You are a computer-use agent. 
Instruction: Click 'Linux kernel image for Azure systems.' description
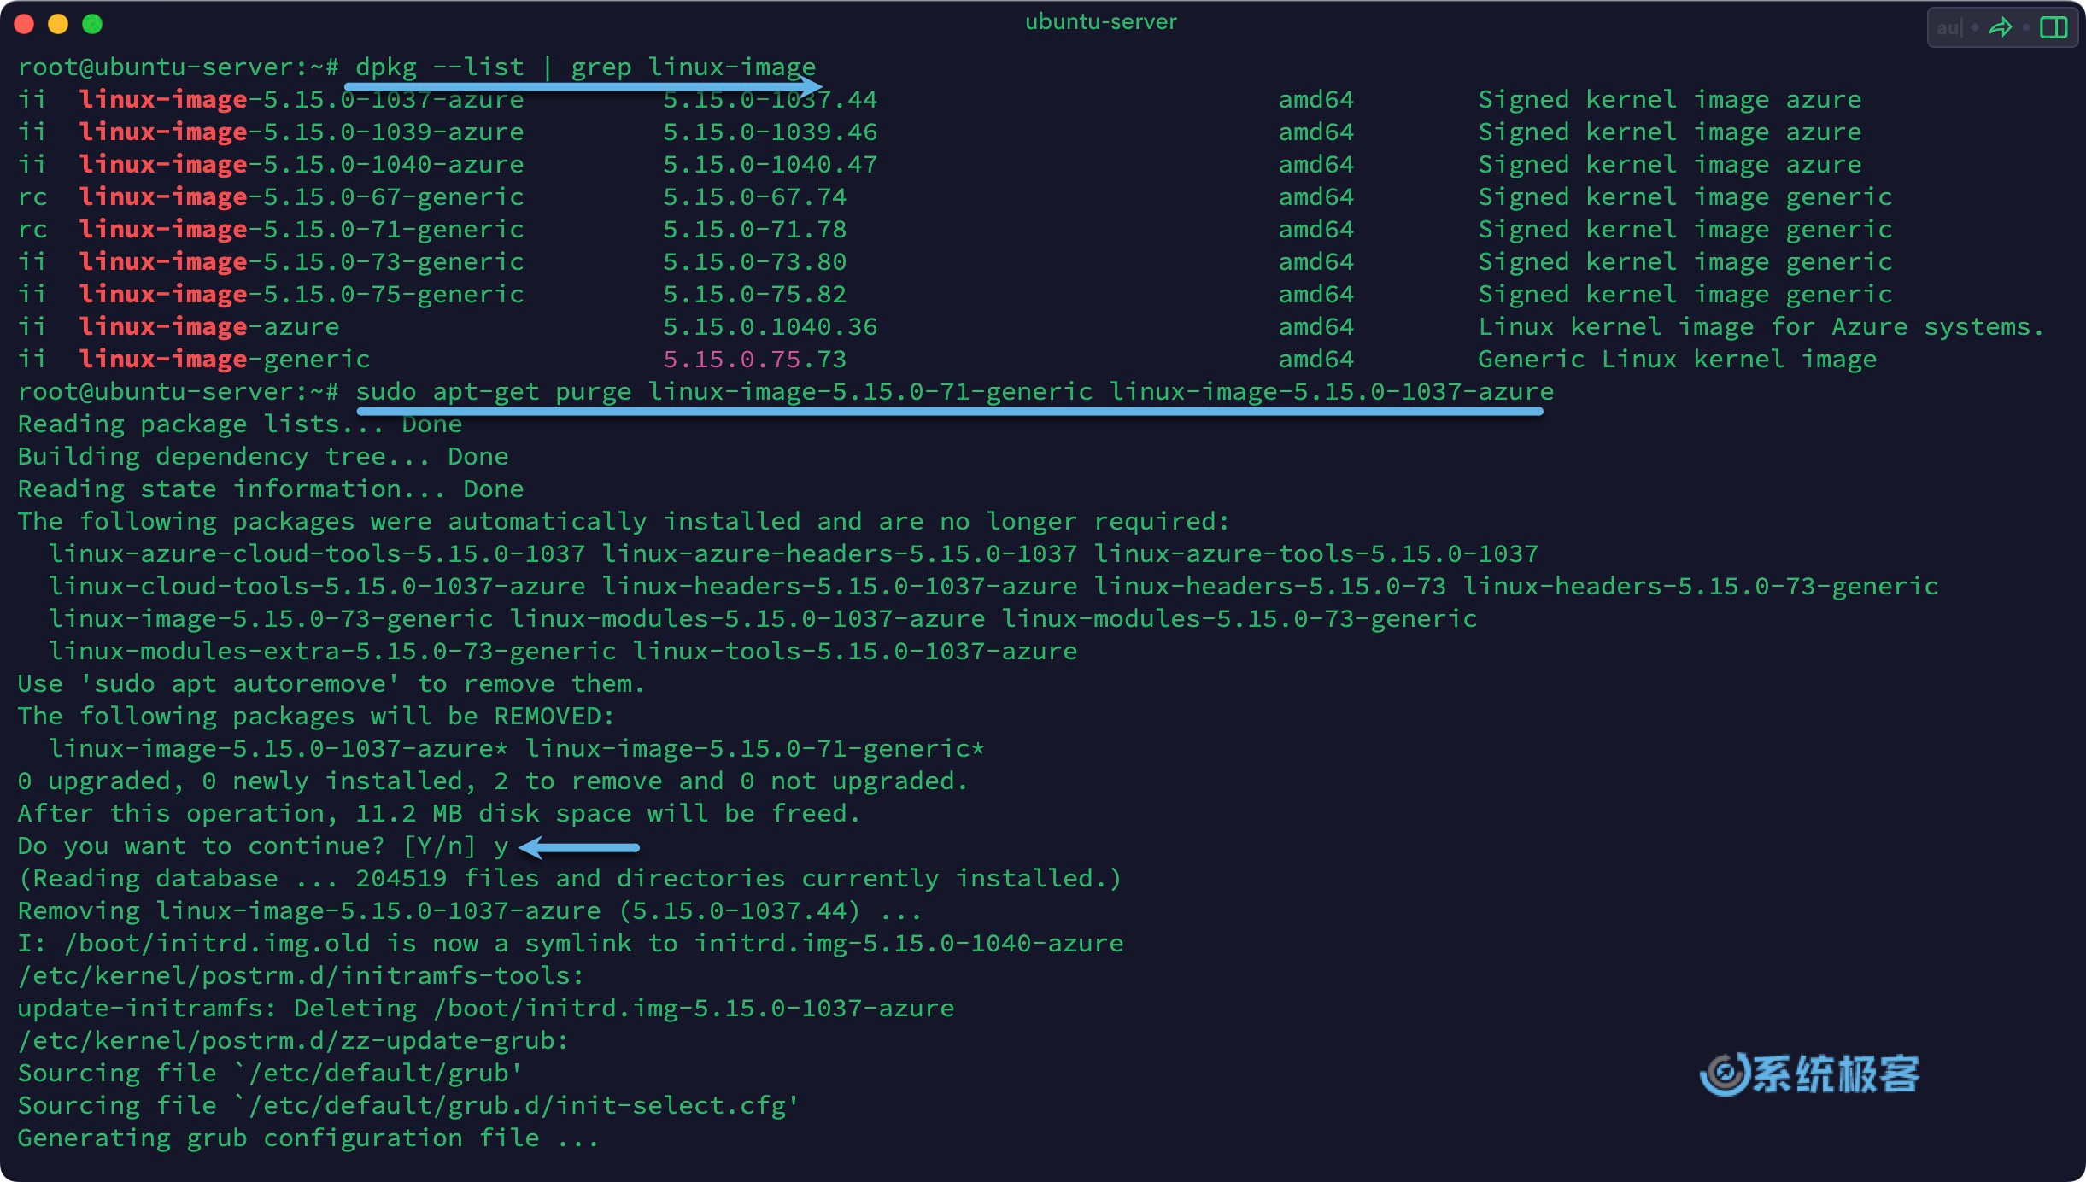(x=1761, y=327)
